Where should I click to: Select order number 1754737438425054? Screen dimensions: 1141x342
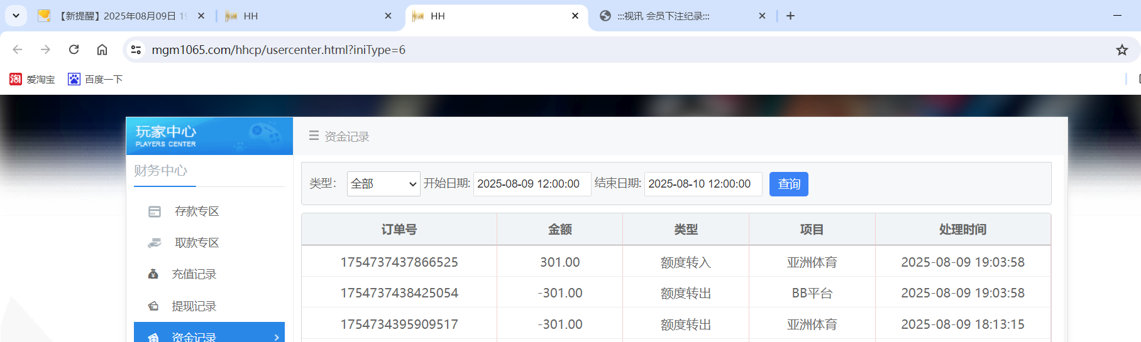399,293
